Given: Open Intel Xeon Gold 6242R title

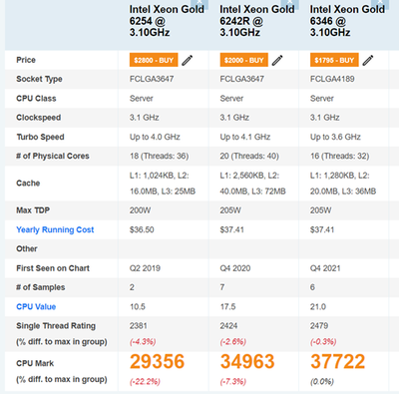Looking at the screenshot, I should 257,21.
